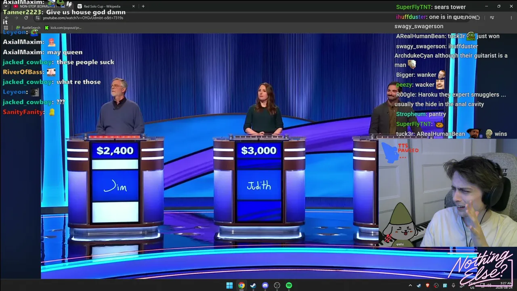Image resolution: width=517 pixels, height=291 pixels.
Task: Click chat username Stropheum
Action: tap(411, 114)
